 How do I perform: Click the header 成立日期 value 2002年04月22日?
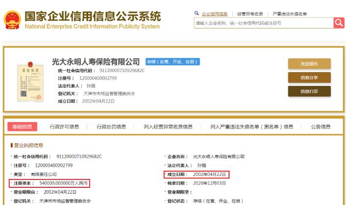[x=98, y=101]
